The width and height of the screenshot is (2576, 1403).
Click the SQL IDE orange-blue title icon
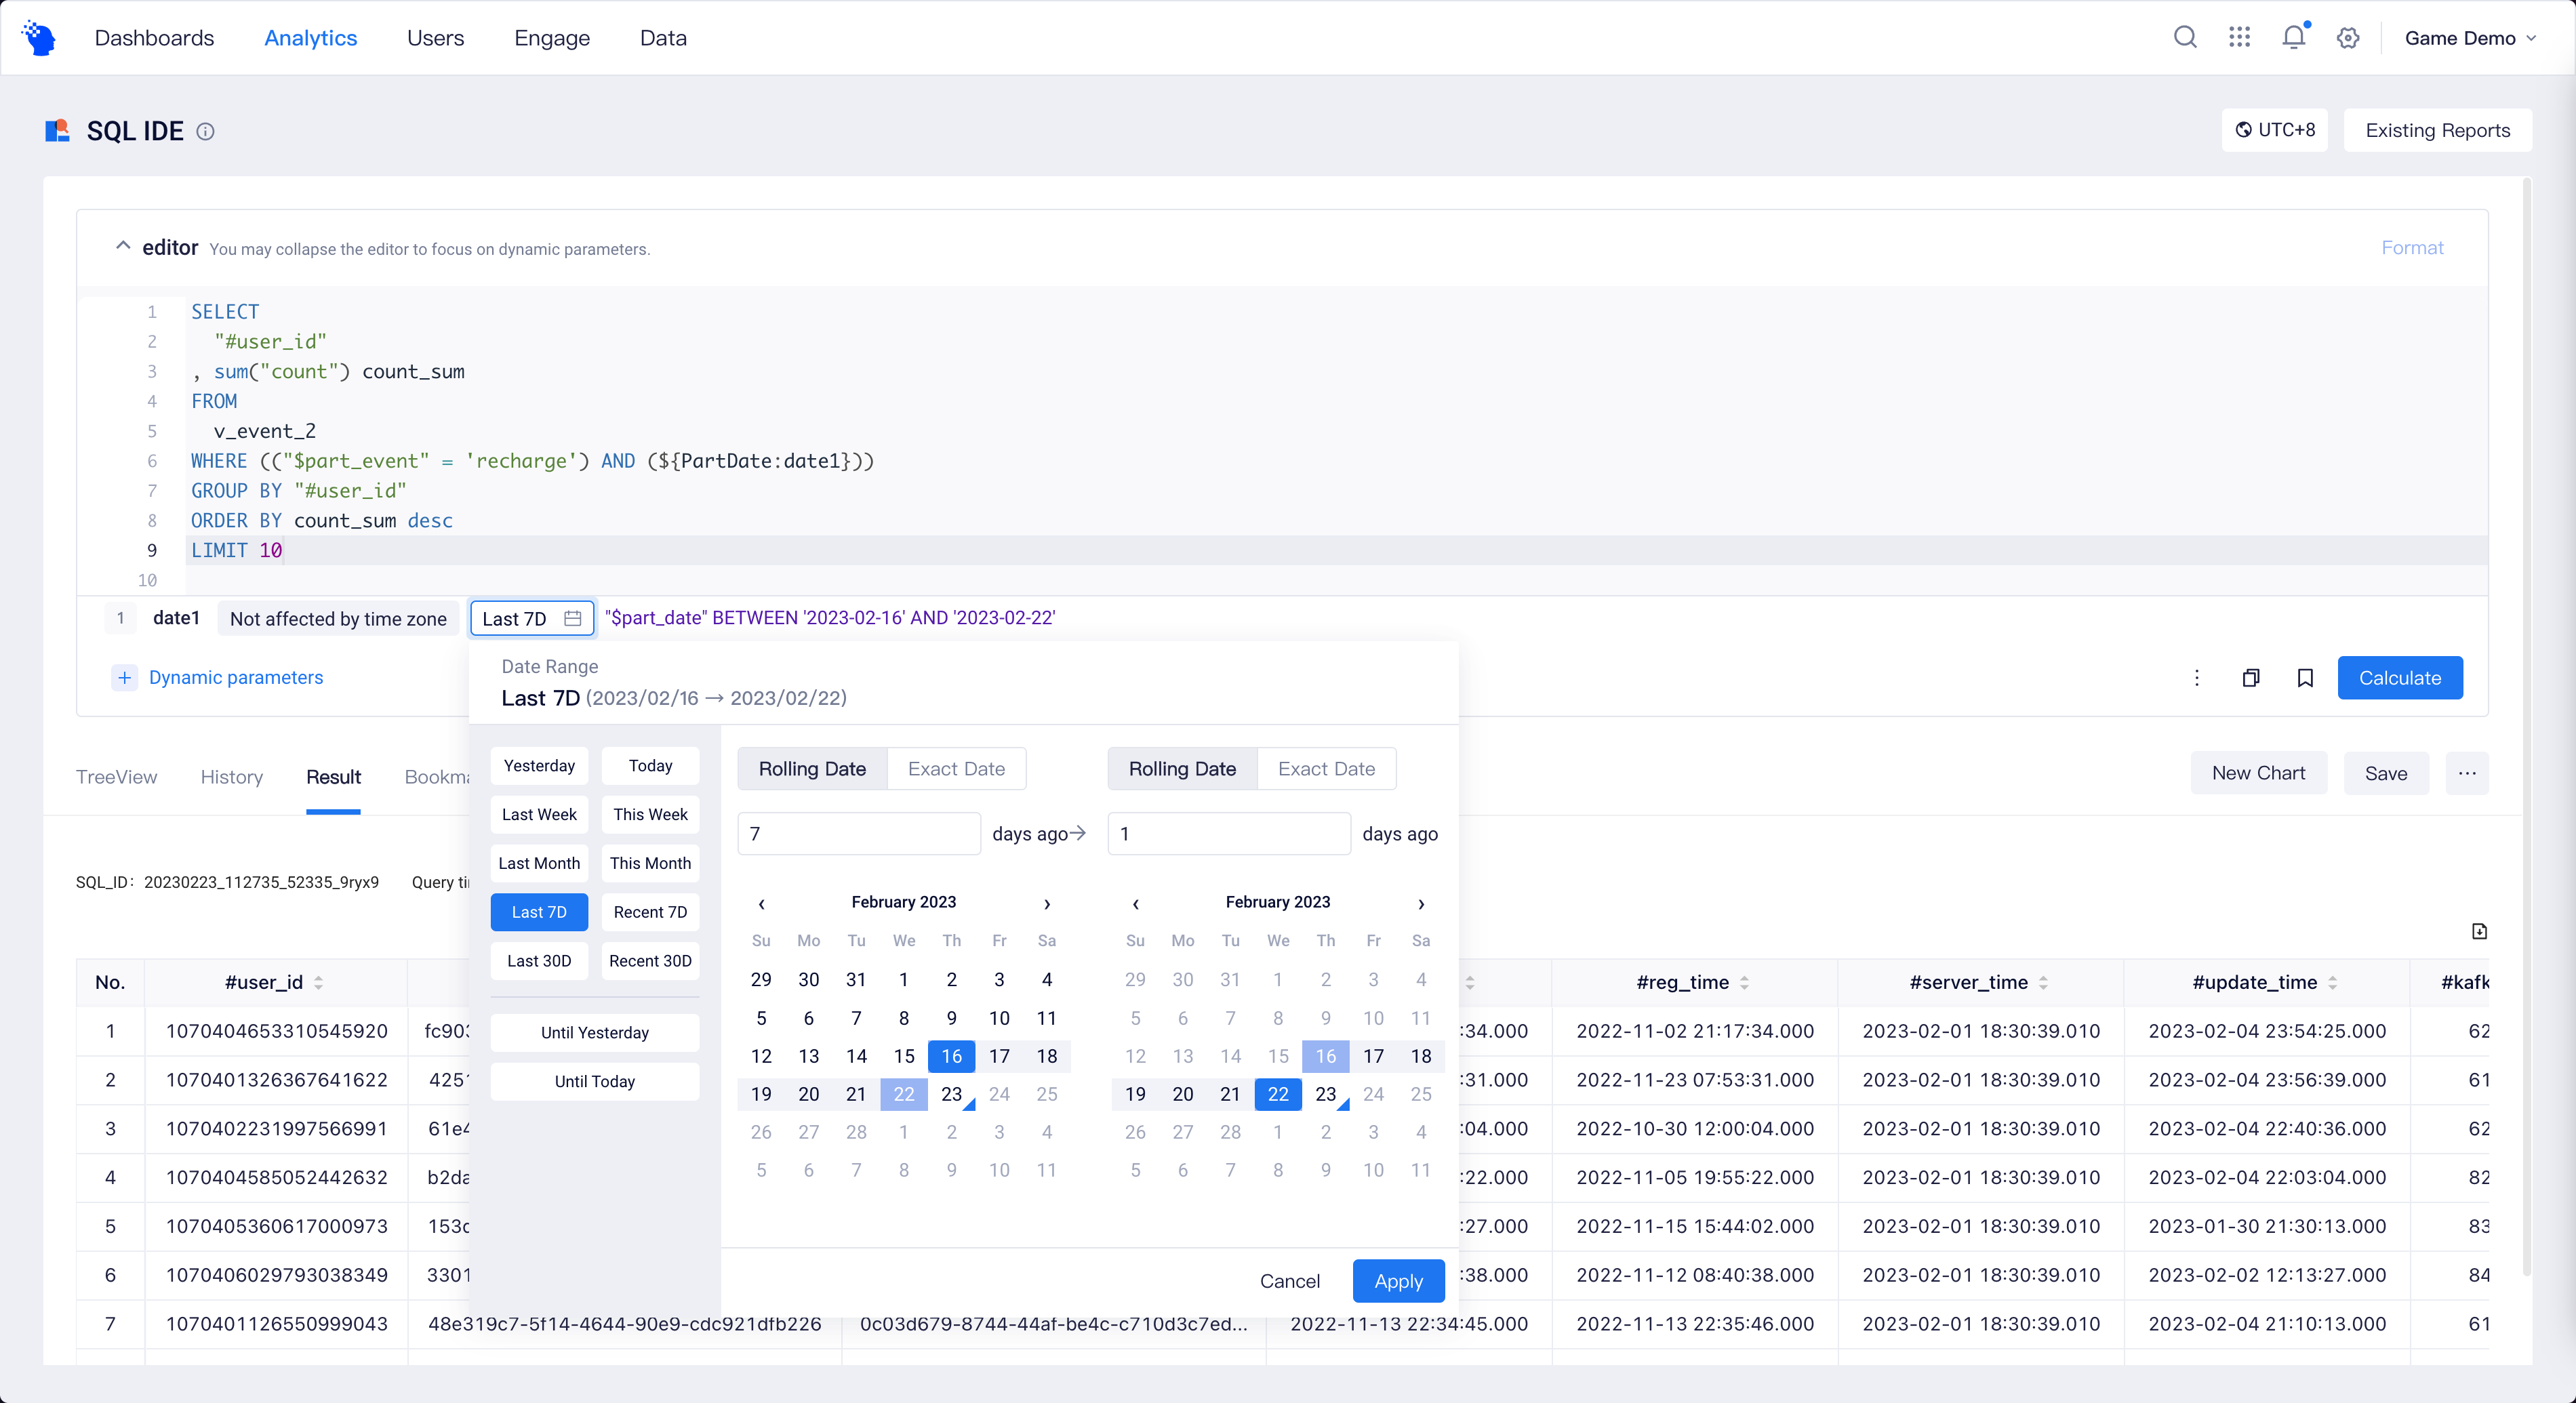57,131
